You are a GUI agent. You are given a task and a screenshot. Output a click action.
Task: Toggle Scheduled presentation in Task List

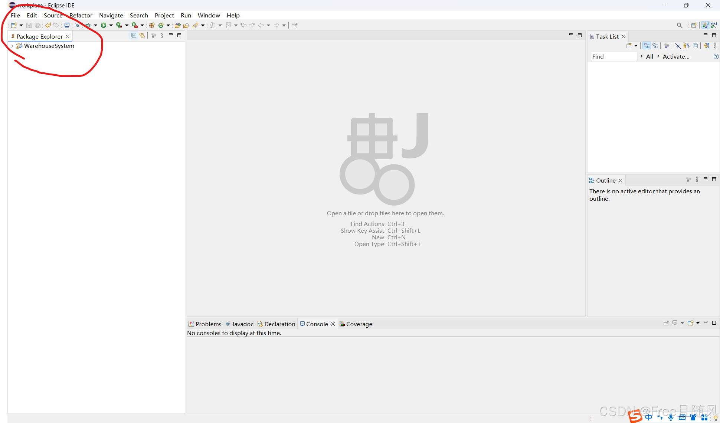pos(655,46)
